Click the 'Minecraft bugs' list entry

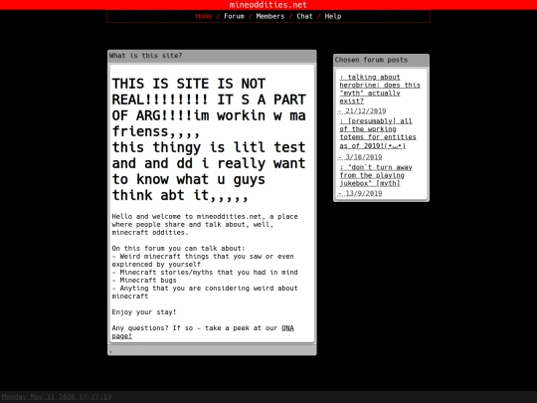pyautogui.click(x=144, y=281)
